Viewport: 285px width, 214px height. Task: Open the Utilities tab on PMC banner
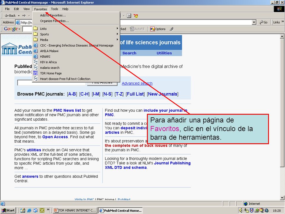(164, 53)
